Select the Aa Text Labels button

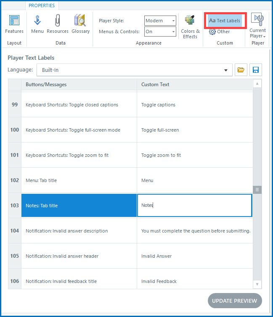pos(225,21)
